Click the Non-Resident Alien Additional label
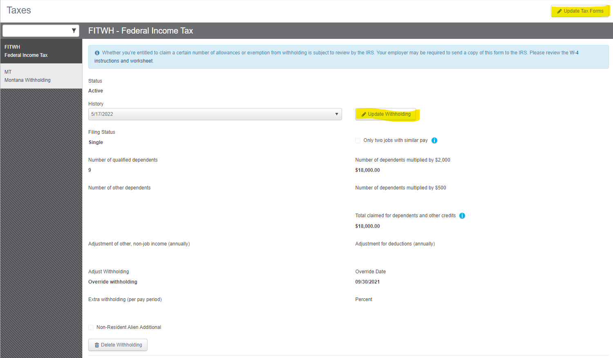Screen dimensions: 613x358 click(x=129, y=327)
